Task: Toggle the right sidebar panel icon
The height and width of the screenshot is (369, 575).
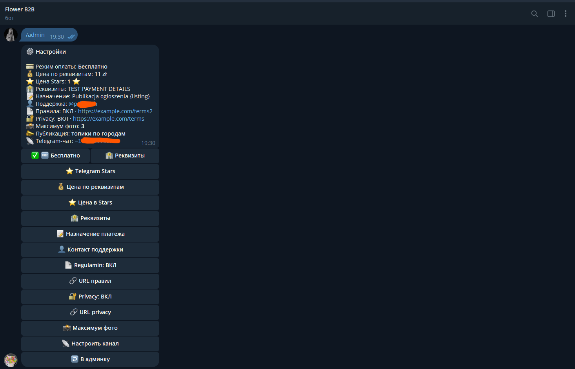Action: click(x=551, y=14)
